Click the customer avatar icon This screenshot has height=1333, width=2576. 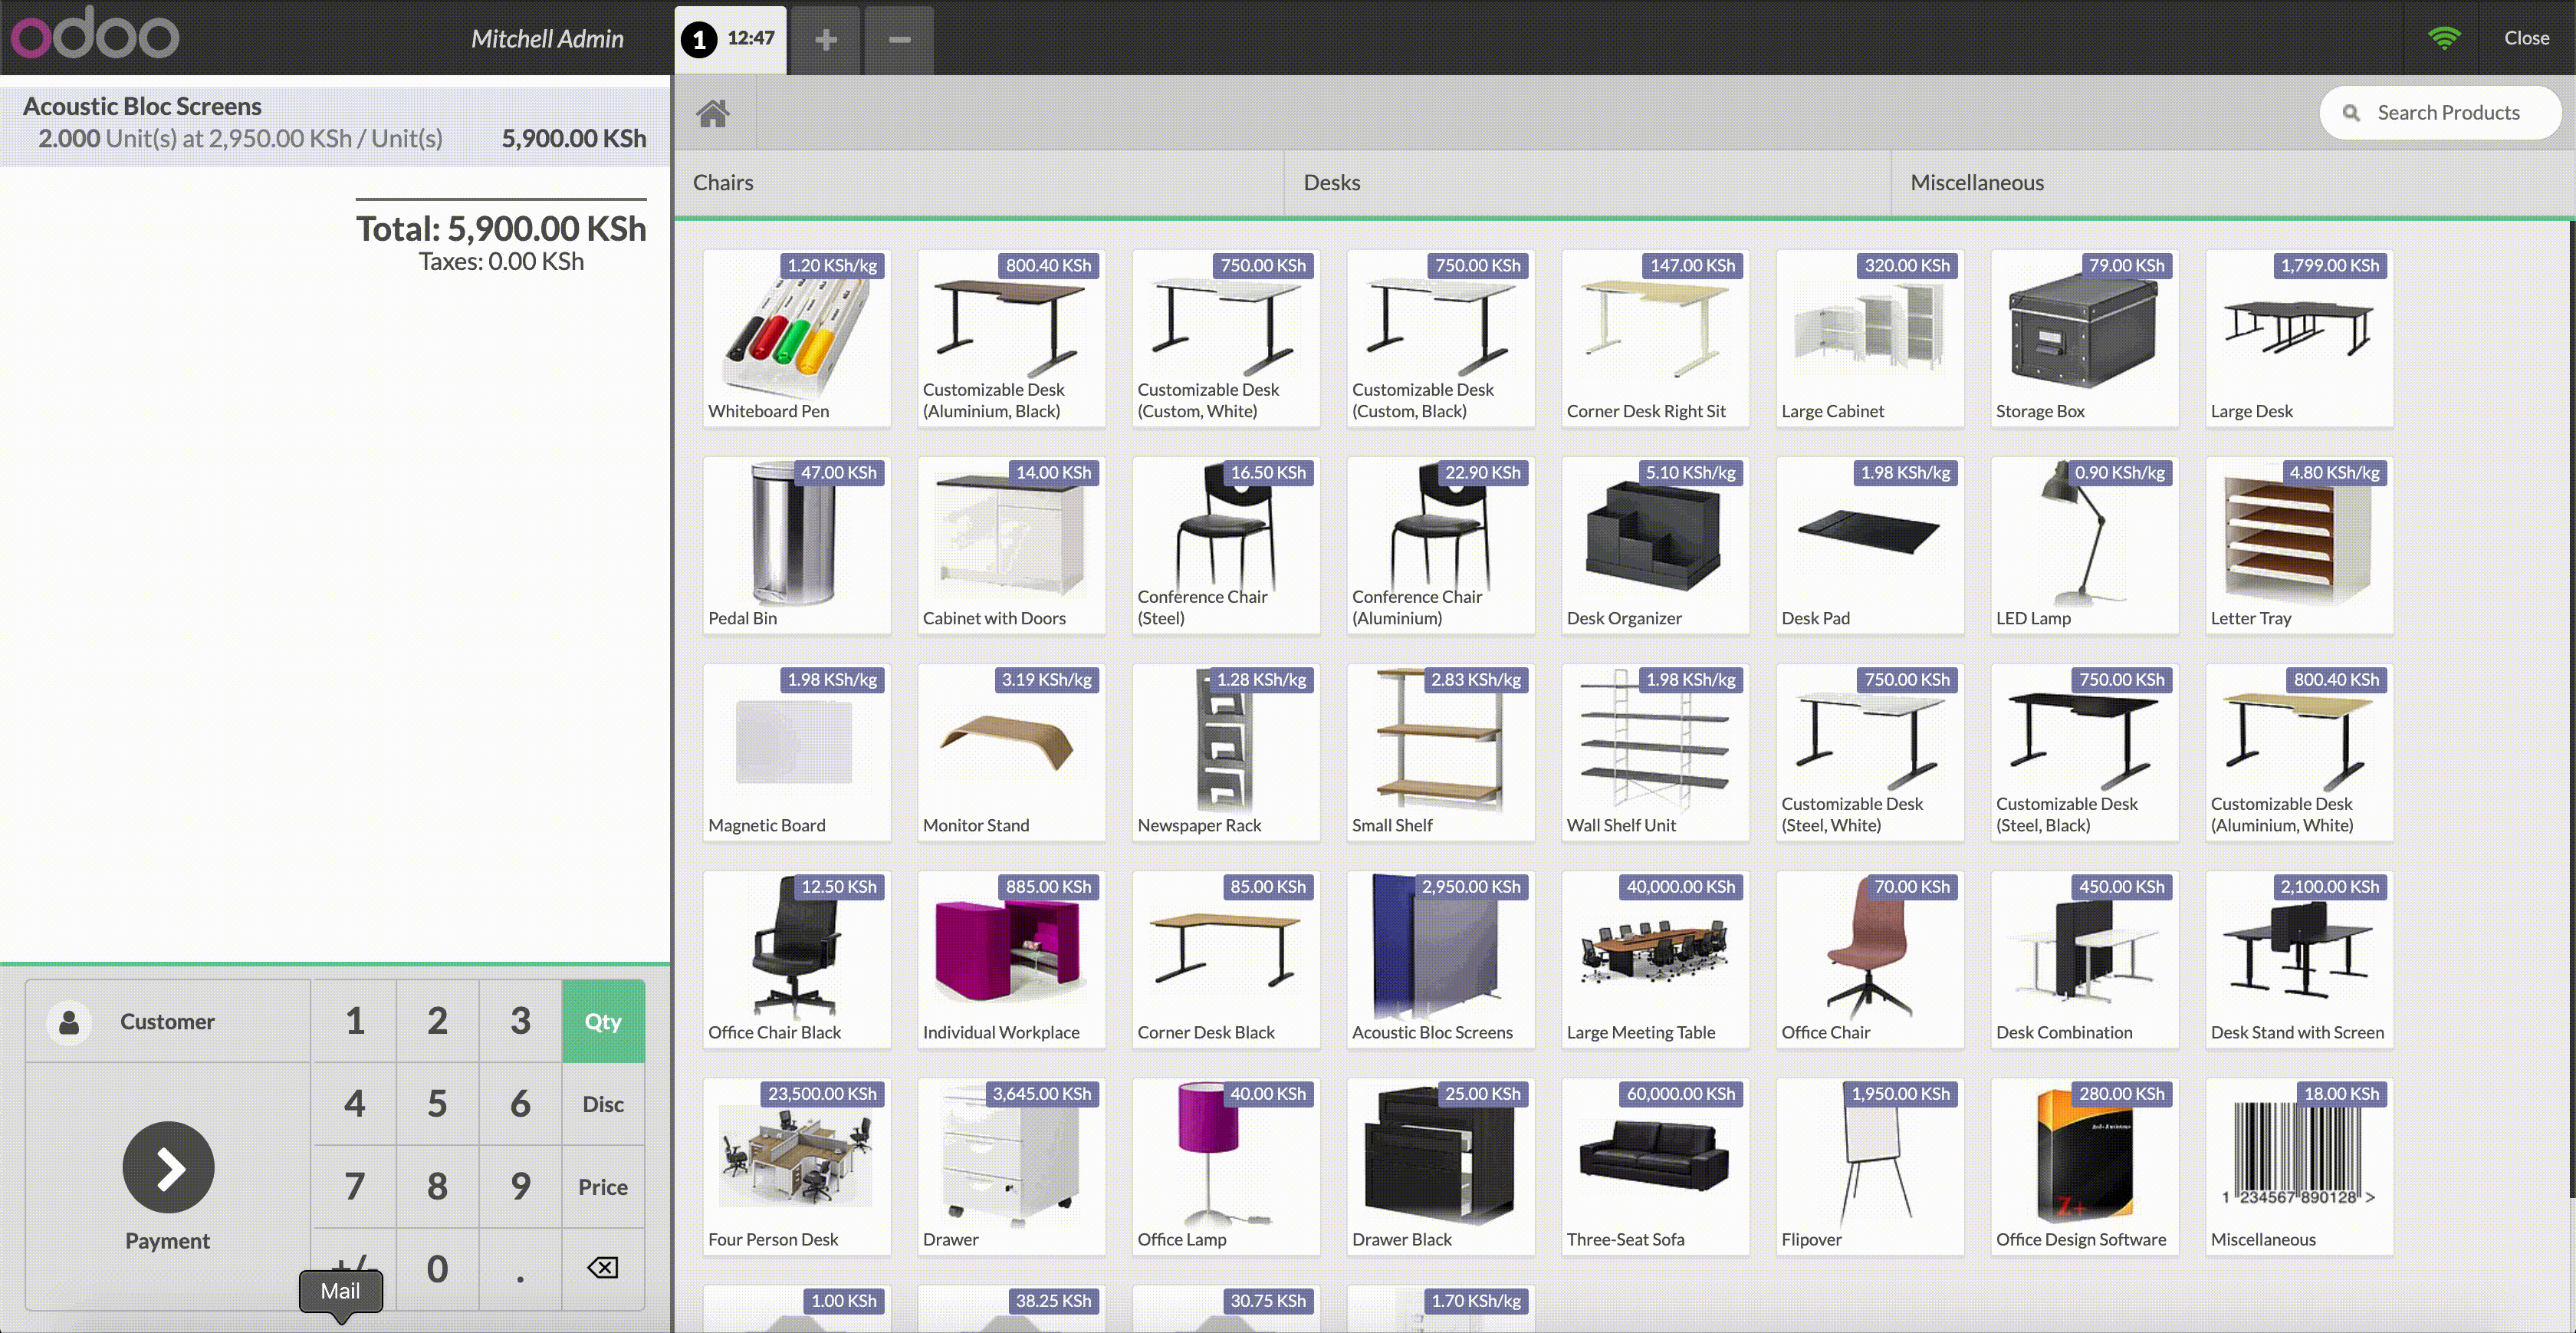tap(69, 1022)
